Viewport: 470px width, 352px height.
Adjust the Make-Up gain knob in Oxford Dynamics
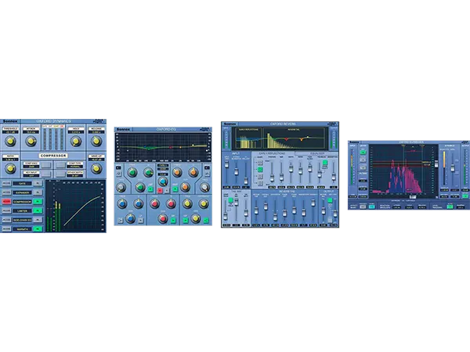pyautogui.click(x=96, y=169)
